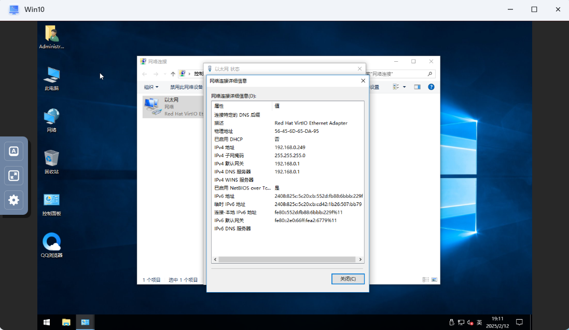Select the 回收站 recycle bin icon
This screenshot has width=569, height=330.
(x=51, y=159)
